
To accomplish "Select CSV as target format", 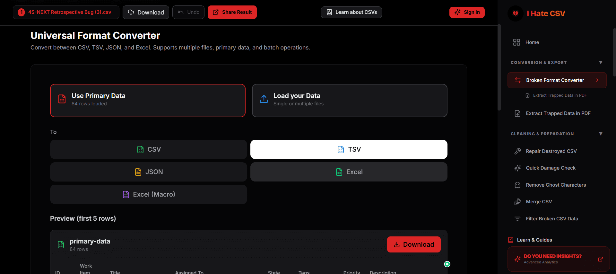I will 149,149.
